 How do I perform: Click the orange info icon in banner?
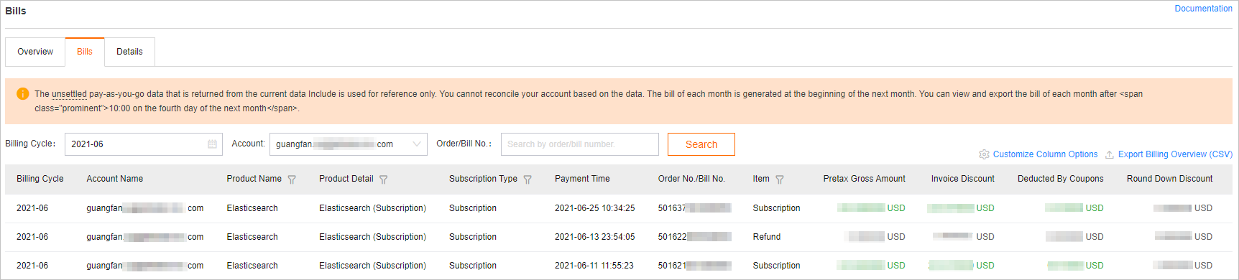click(x=22, y=94)
